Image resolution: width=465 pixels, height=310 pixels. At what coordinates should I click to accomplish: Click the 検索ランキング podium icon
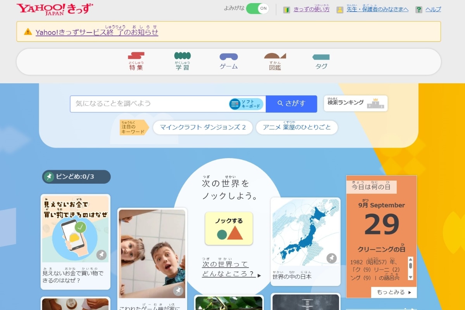(x=375, y=103)
